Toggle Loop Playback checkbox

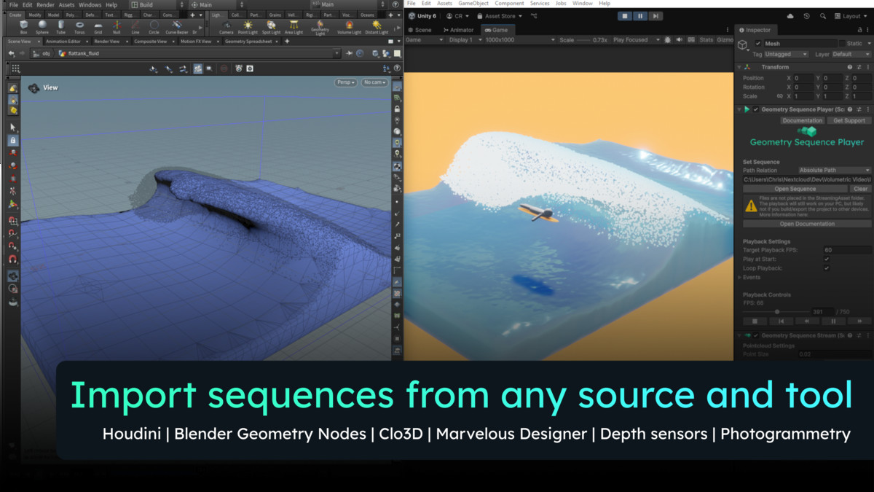pyautogui.click(x=827, y=268)
